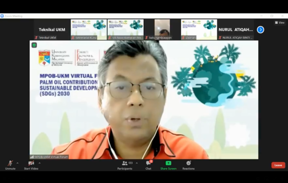This screenshot has width=288, height=183.
Task: Change layout using the View button
Action: pyautogui.click(x=280, y=23)
